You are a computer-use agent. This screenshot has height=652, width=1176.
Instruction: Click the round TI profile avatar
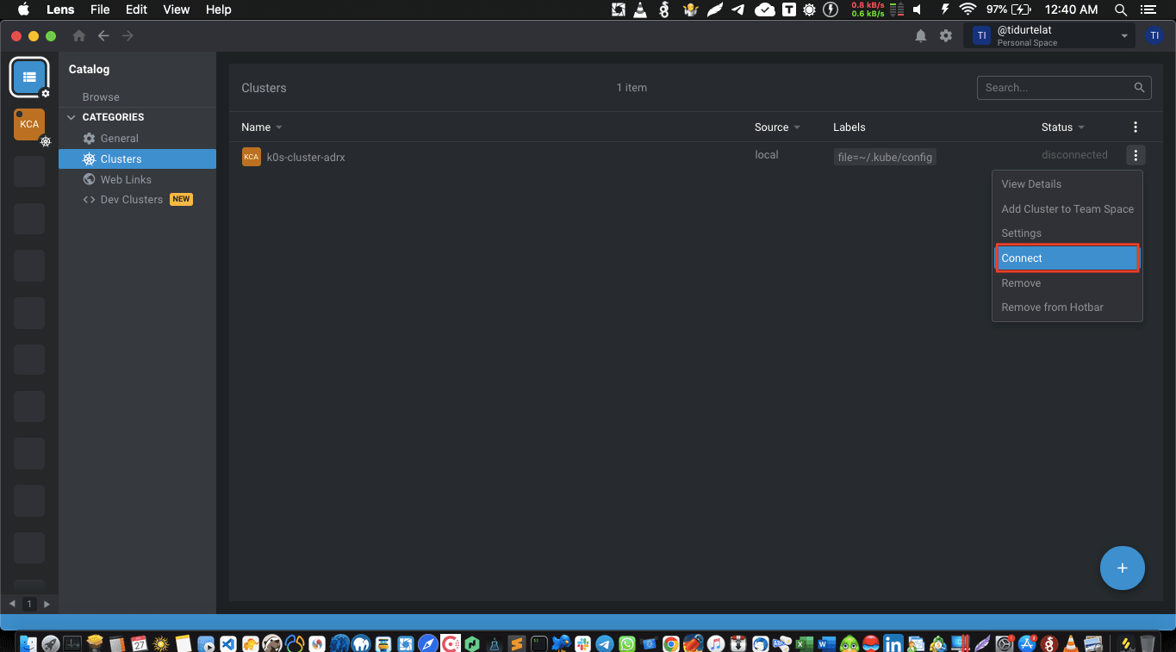[x=1154, y=35]
